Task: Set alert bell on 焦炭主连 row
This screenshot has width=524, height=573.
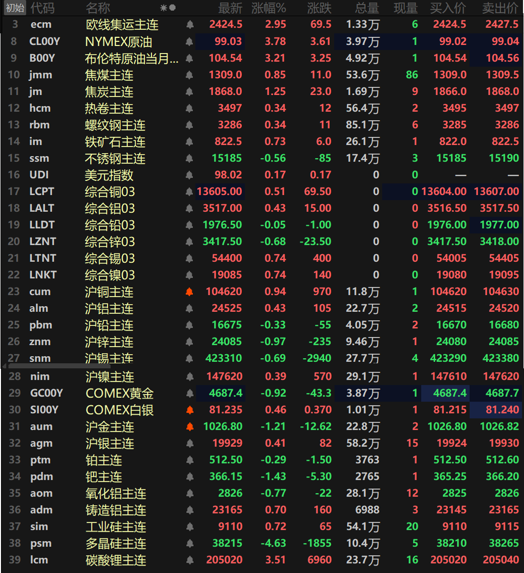Action: 189,91
